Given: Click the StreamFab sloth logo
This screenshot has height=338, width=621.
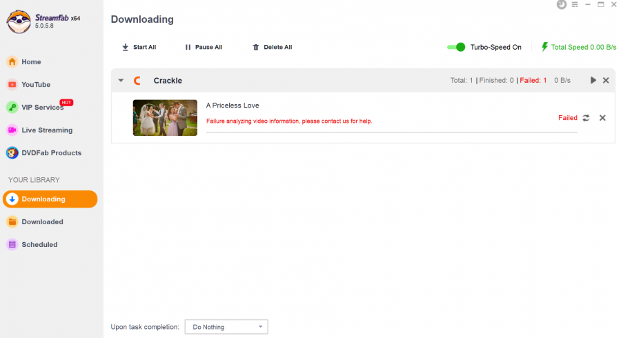Looking at the screenshot, I should tap(19, 22).
